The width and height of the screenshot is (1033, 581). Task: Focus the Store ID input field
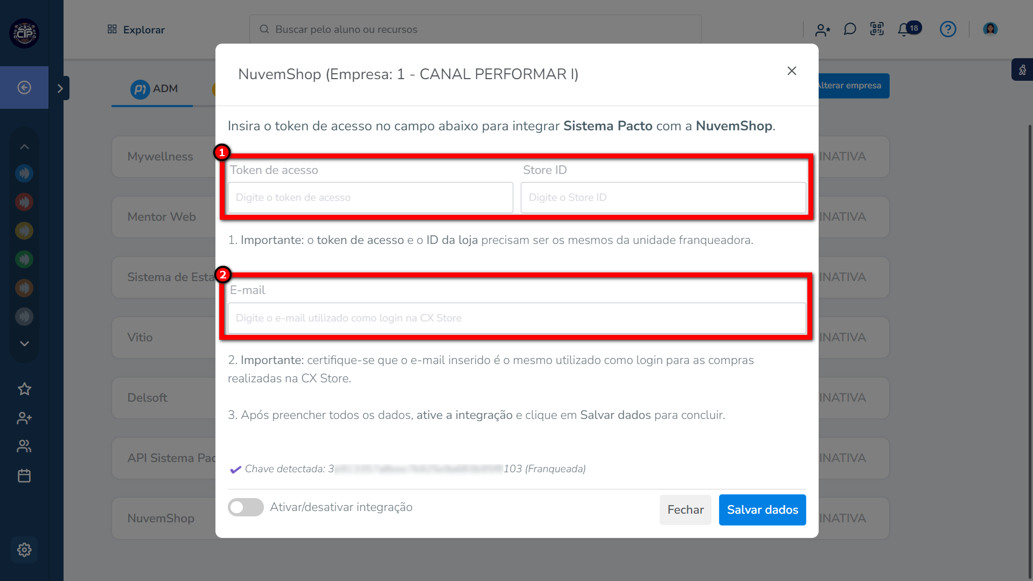click(663, 198)
